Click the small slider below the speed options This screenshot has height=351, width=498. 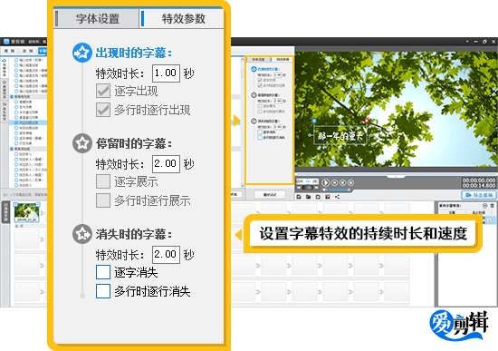pos(307,188)
